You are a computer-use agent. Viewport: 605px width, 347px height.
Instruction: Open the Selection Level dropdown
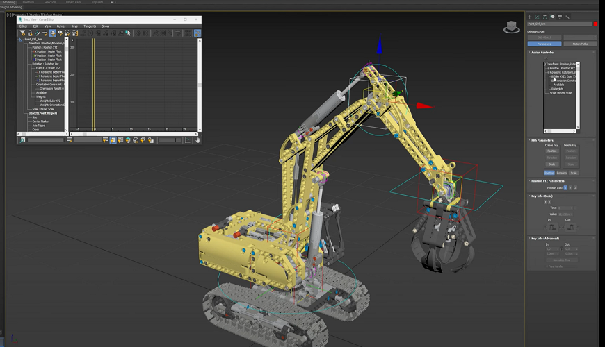click(580, 37)
